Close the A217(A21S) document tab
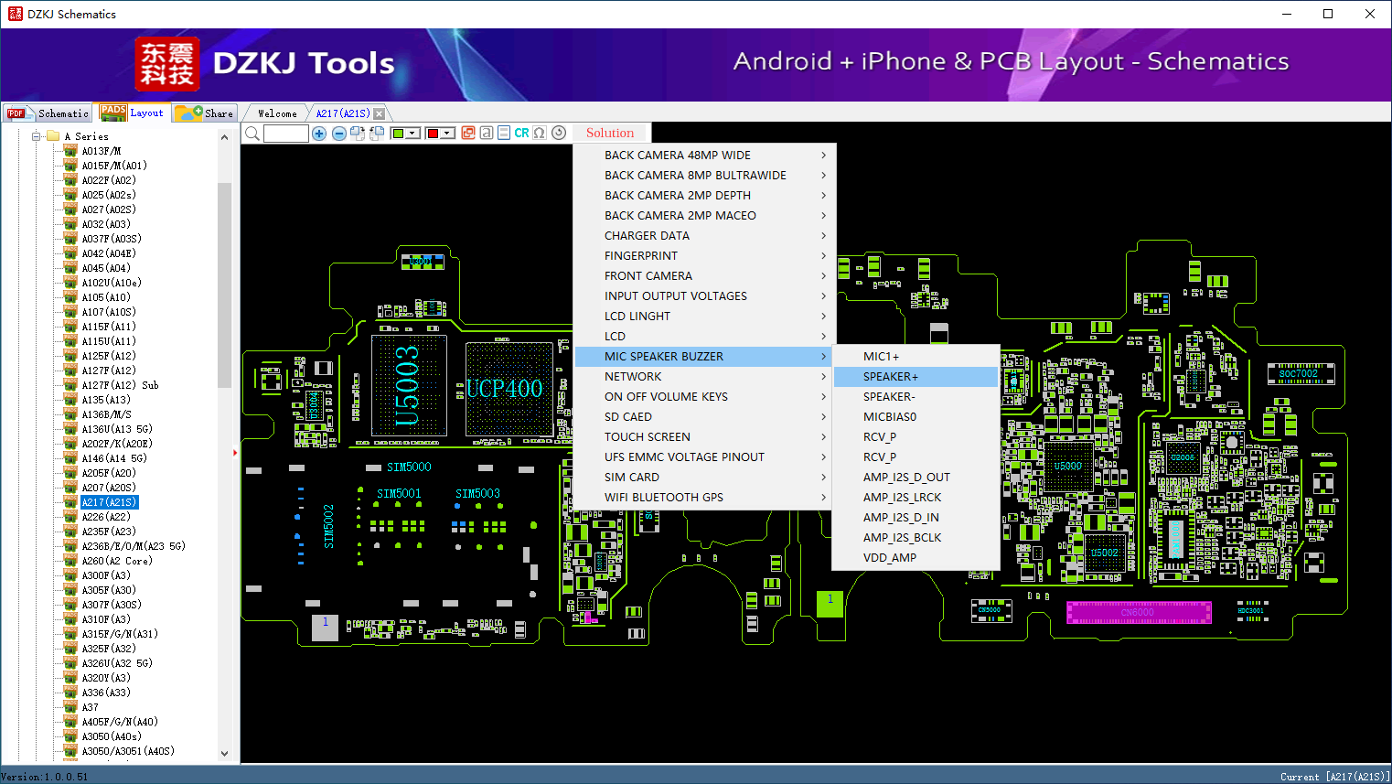Image resolution: width=1392 pixels, height=784 pixels. 380,113
